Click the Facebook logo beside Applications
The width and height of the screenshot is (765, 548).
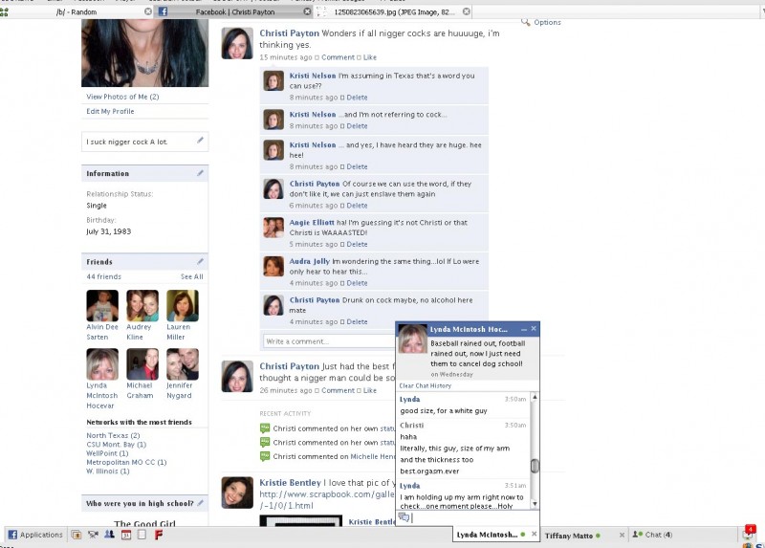click(x=12, y=535)
